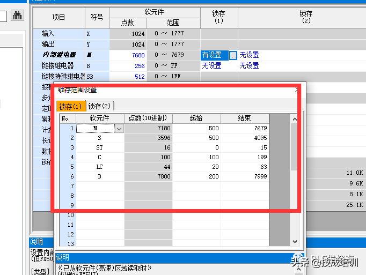This screenshot has height=275, width=366.
Task: Select the ST device cell in row 3
Action: (x=99, y=148)
